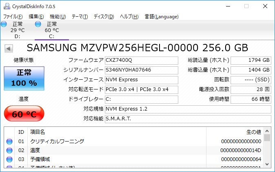
Task: Click the ID column header
Action: (21, 132)
